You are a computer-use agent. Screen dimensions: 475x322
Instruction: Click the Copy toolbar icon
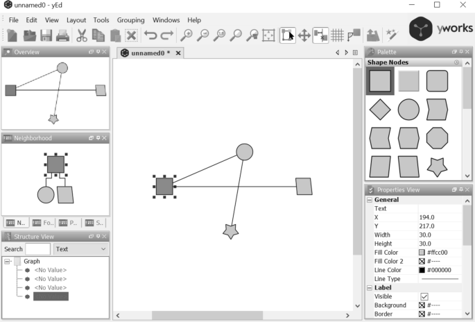coord(98,35)
